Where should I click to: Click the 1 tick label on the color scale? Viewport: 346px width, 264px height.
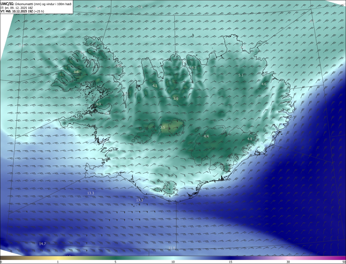[x=58, y=262]
